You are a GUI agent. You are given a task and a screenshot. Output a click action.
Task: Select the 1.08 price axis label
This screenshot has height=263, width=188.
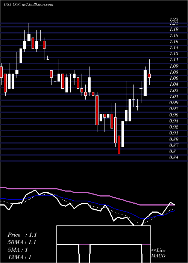174,72
